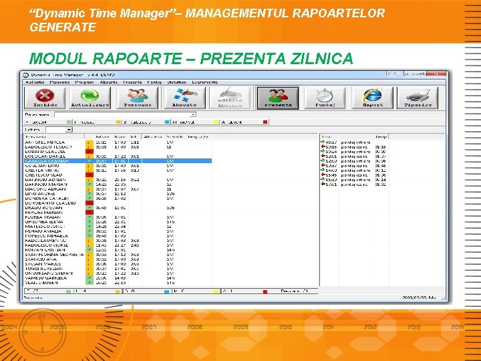The height and width of the screenshot is (361, 481).
Task: Click the blue legend color swatch in filter row
Action: coord(167,122)
